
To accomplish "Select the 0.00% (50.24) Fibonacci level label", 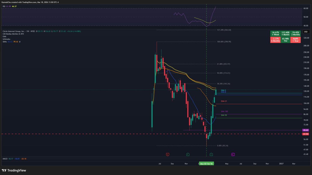I will click(x=223, y=145).
